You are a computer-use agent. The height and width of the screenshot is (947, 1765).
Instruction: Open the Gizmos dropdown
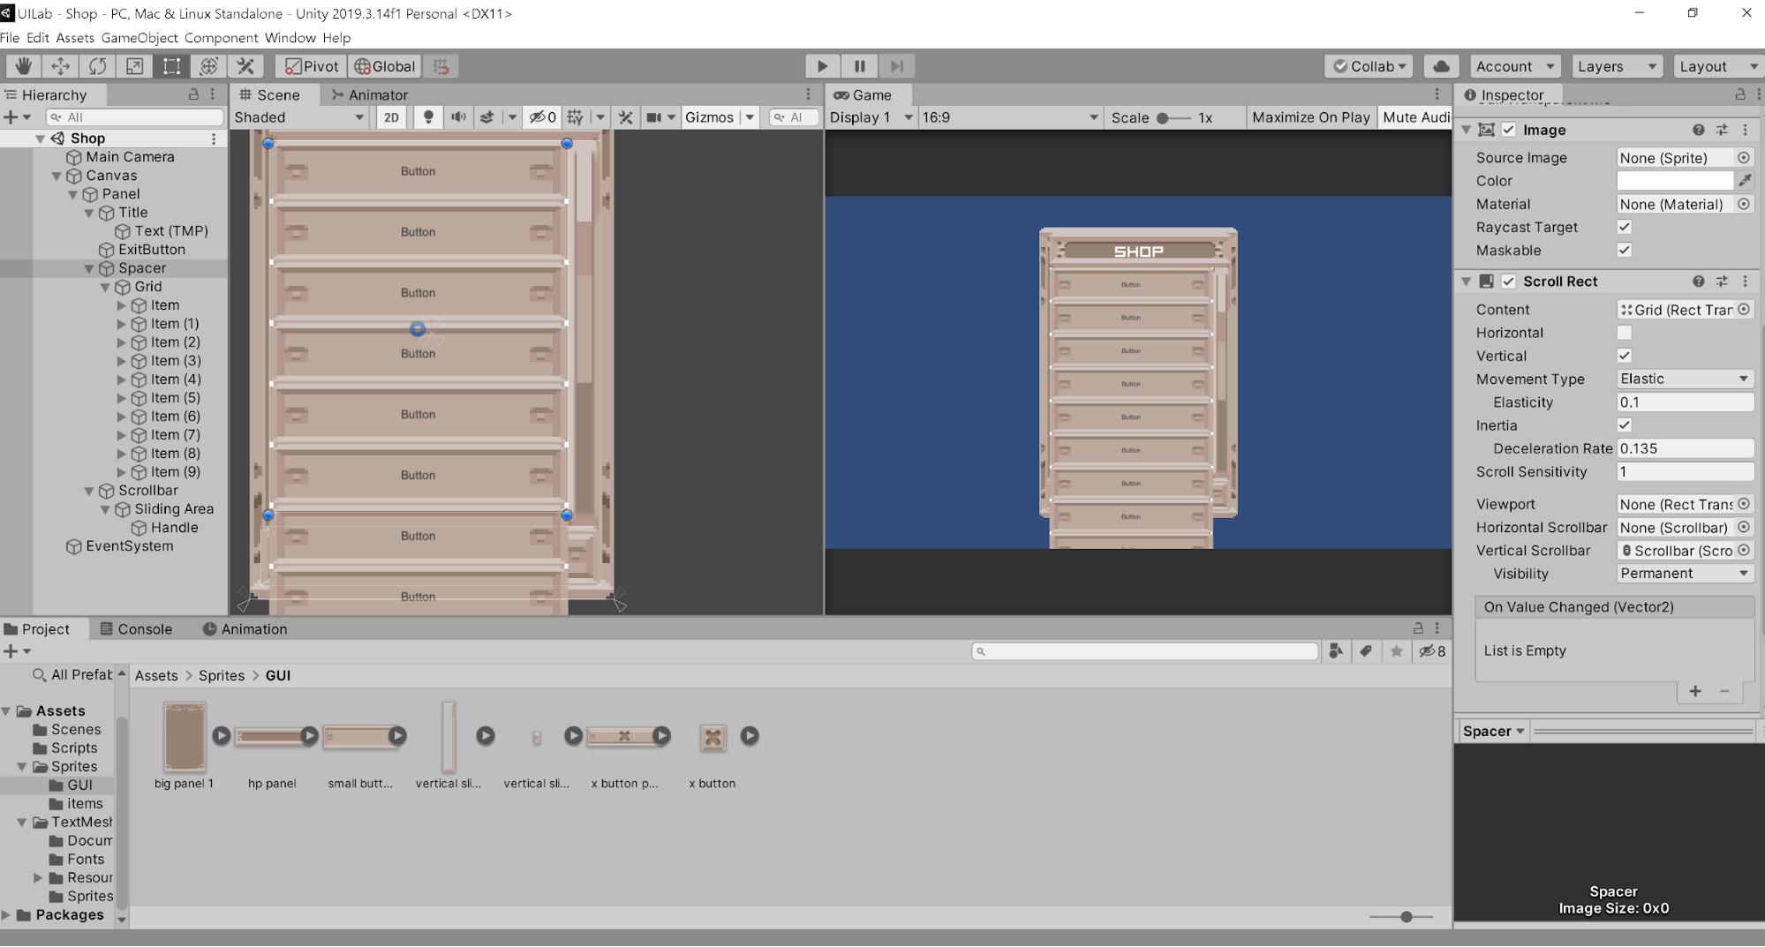[x=719, y=117]
